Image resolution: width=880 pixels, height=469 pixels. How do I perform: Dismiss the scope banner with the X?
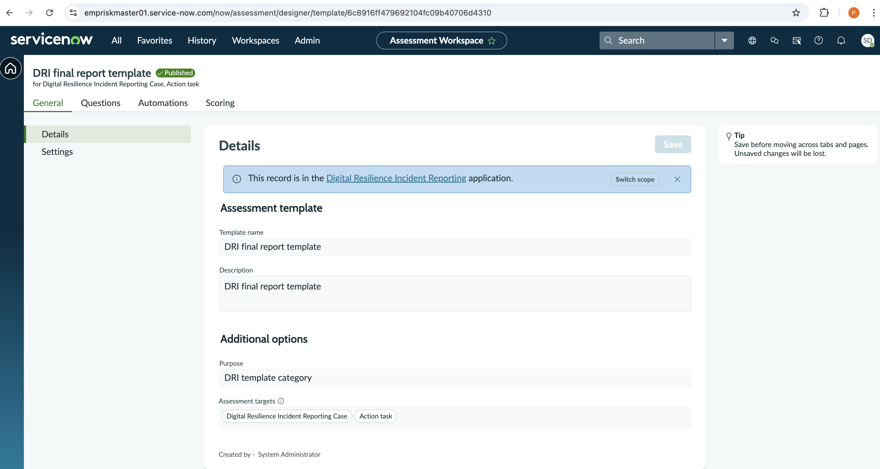677,179
